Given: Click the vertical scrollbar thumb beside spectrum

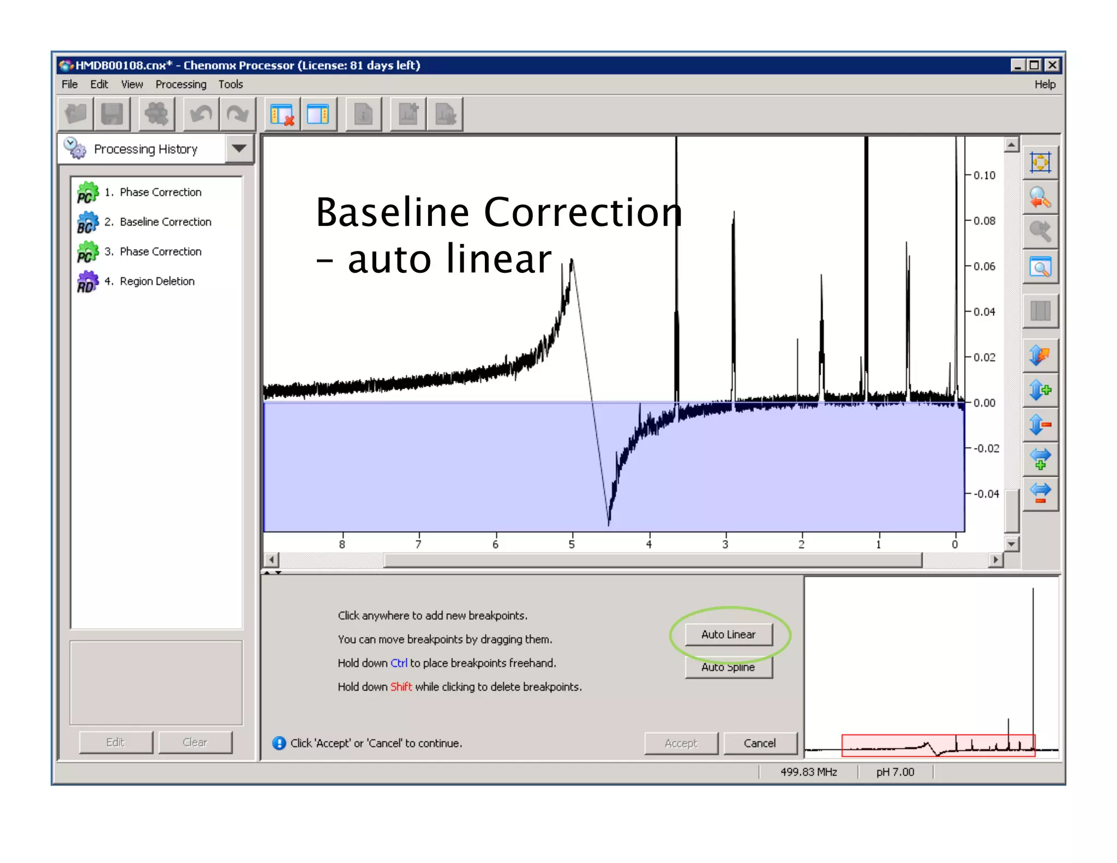Looking at the screenshot, I should point(1012,511).
